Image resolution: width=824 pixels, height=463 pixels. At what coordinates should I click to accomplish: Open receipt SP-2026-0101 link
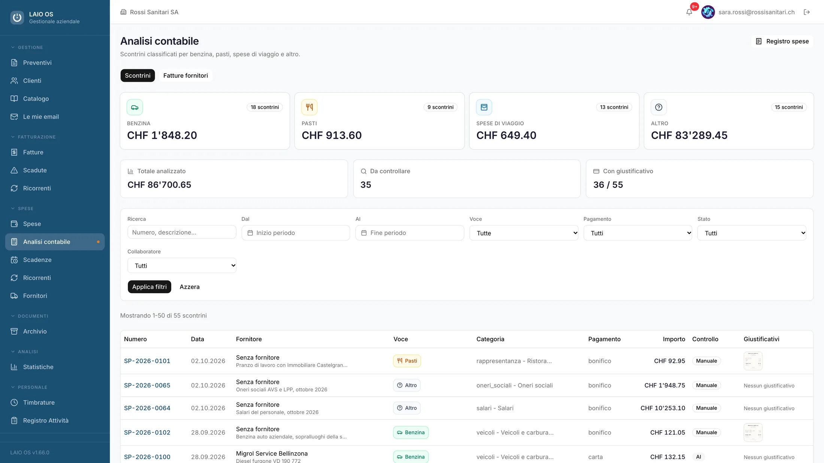tap(147, 361)
